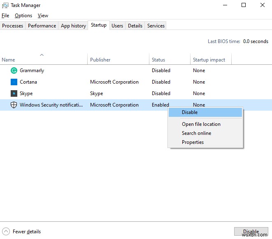Click Grammarly's Disabled status cell
Screen dimensions: 272x239
(x=161, y=71)
